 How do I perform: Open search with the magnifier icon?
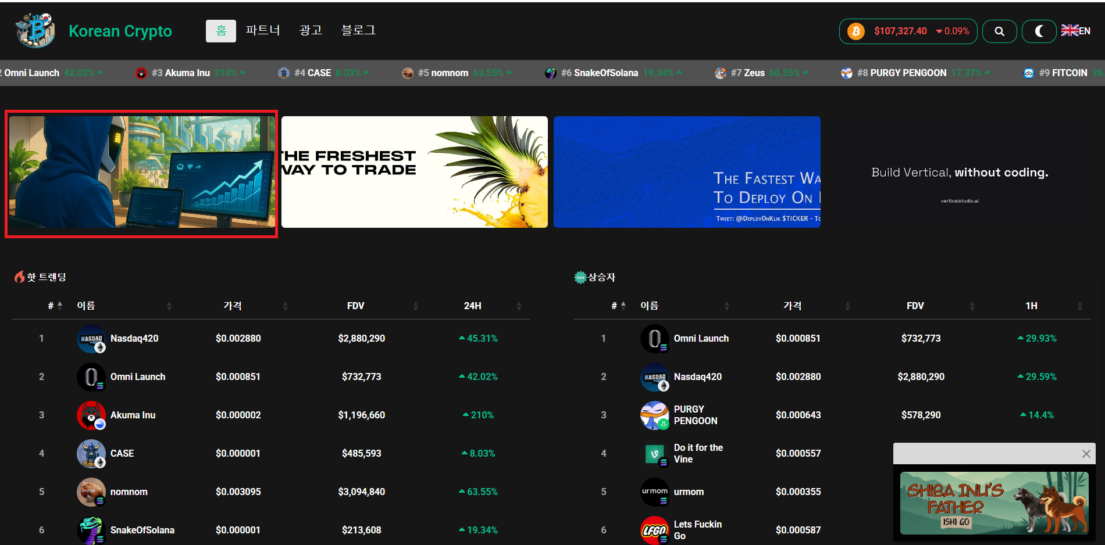coord(999,31)
